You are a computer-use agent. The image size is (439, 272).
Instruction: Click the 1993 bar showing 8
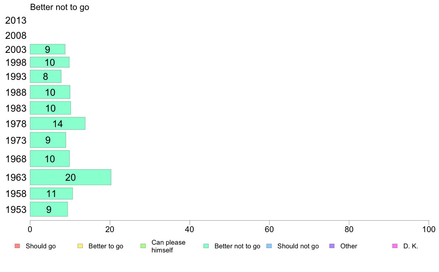click(x=45, y=76)
